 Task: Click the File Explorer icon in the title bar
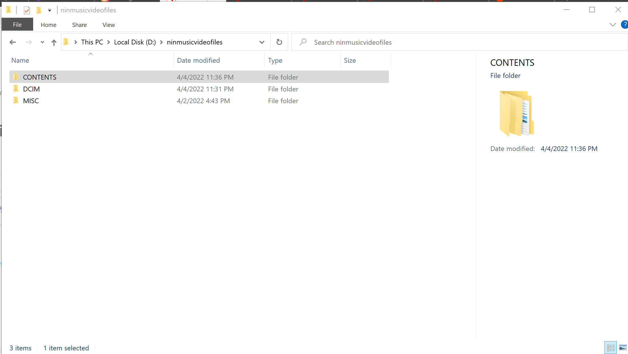9,10
